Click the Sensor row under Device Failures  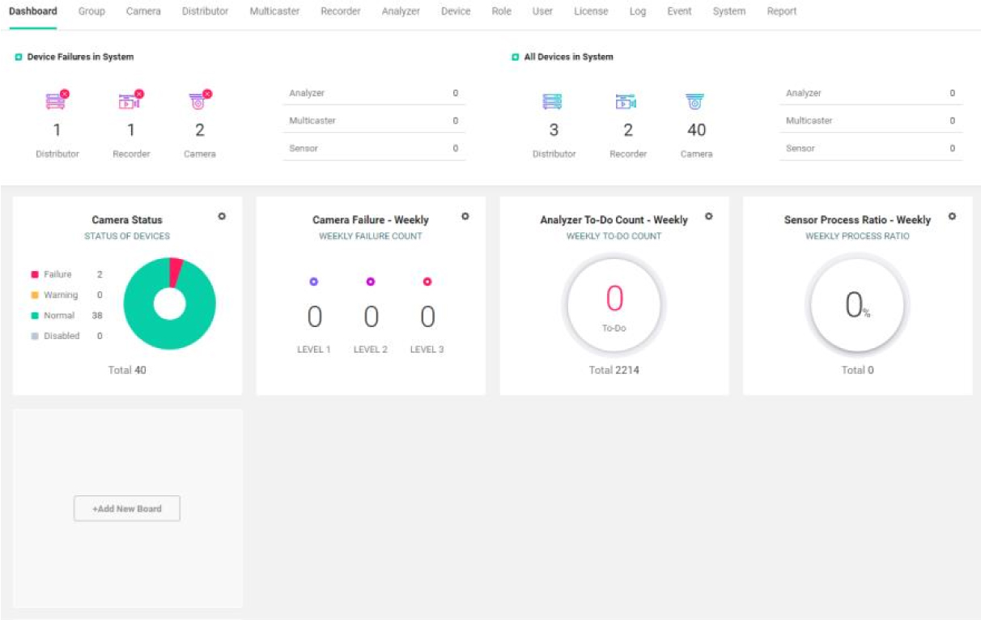point(374,148)
